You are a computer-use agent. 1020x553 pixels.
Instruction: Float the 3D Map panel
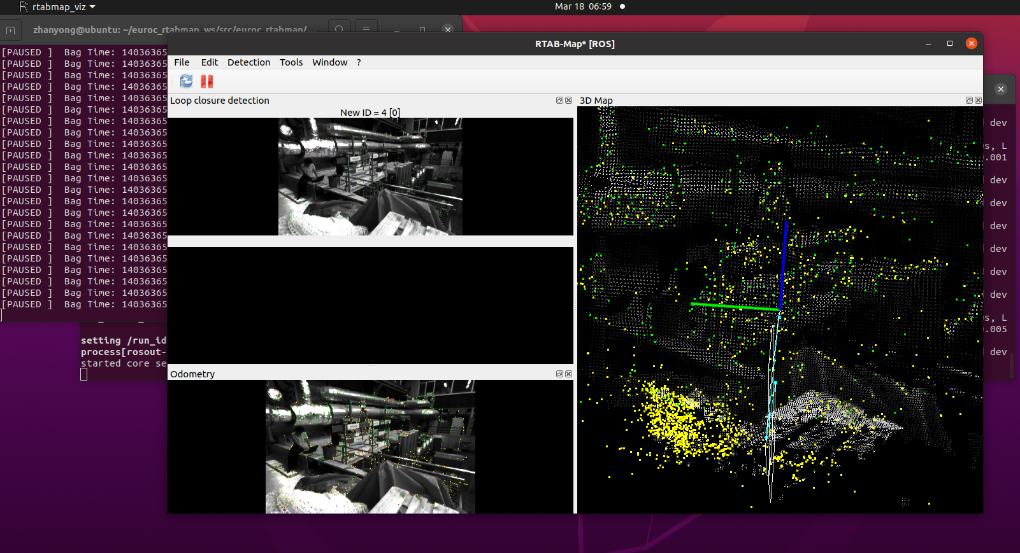969,101
